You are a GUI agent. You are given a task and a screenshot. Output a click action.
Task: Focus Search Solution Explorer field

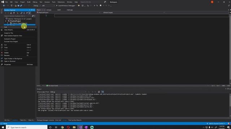(x=18, y=16)
